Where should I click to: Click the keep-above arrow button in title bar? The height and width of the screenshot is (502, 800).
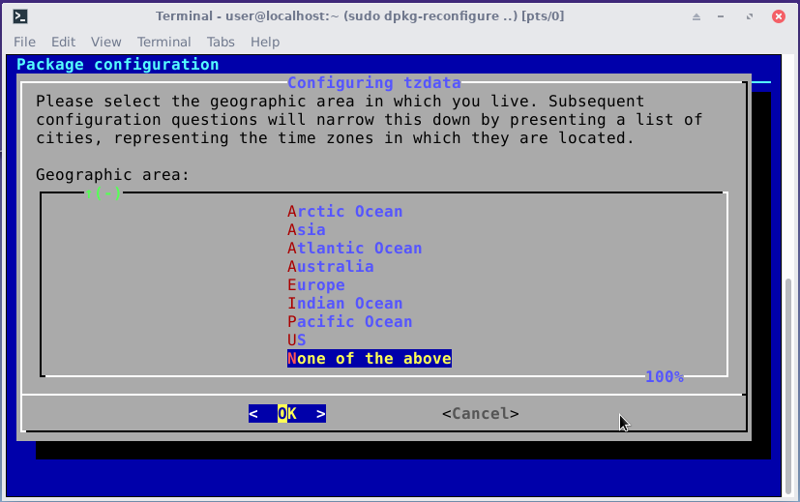[696, 16]
